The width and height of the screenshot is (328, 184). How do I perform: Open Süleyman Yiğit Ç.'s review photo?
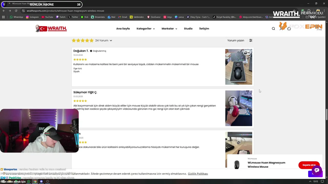pyautogui.click(x=239, y=108)
